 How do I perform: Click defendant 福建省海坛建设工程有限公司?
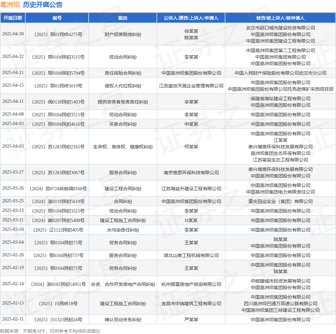280,99
